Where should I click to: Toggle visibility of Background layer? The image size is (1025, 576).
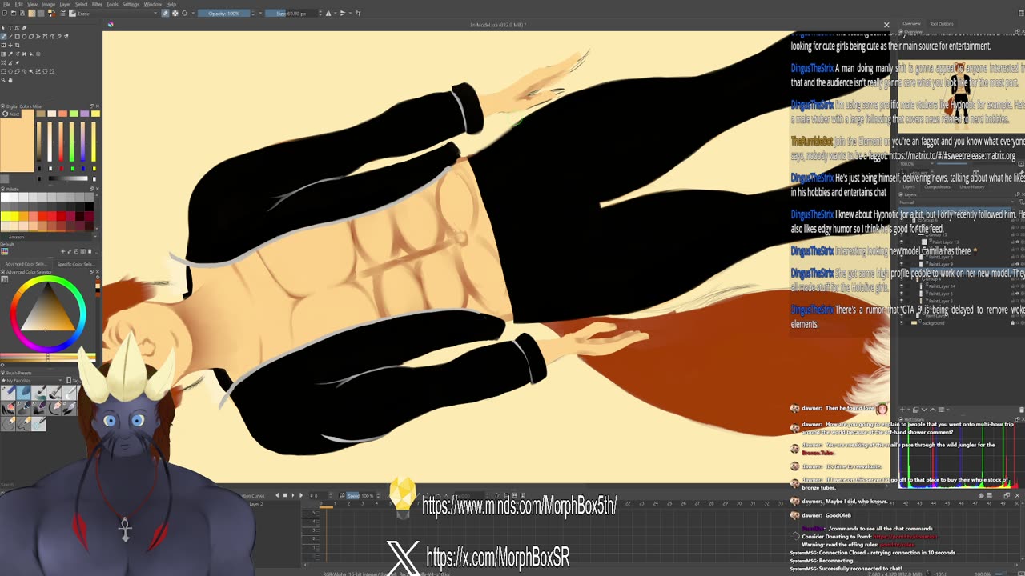click(902, 322)
